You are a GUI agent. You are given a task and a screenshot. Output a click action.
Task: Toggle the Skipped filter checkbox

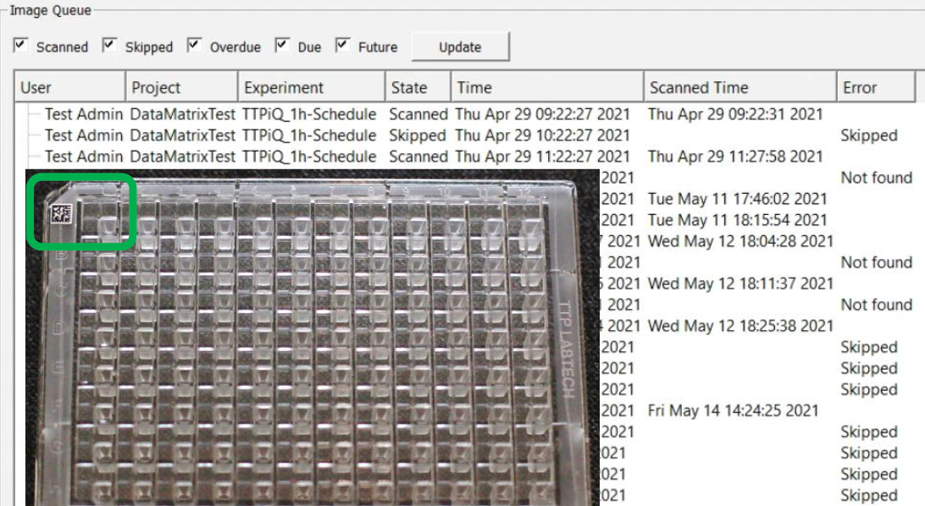click(x=109, y=46)
